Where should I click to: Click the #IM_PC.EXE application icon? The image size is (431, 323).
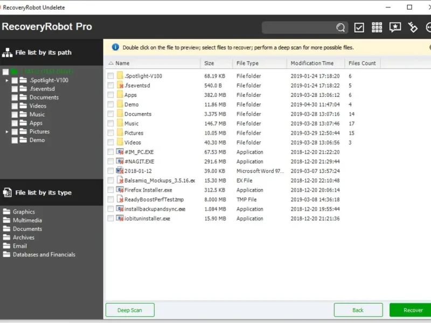120,152
